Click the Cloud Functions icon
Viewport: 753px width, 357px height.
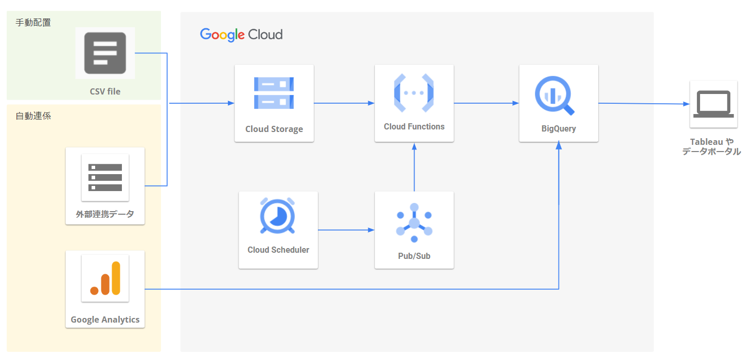414,93
